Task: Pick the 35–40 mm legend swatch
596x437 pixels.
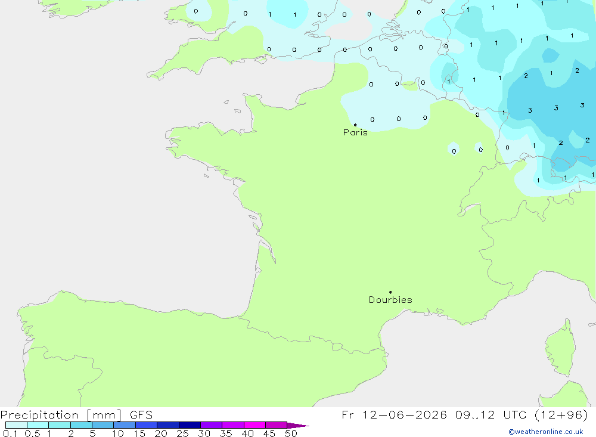Action: (x=232, y=425)
